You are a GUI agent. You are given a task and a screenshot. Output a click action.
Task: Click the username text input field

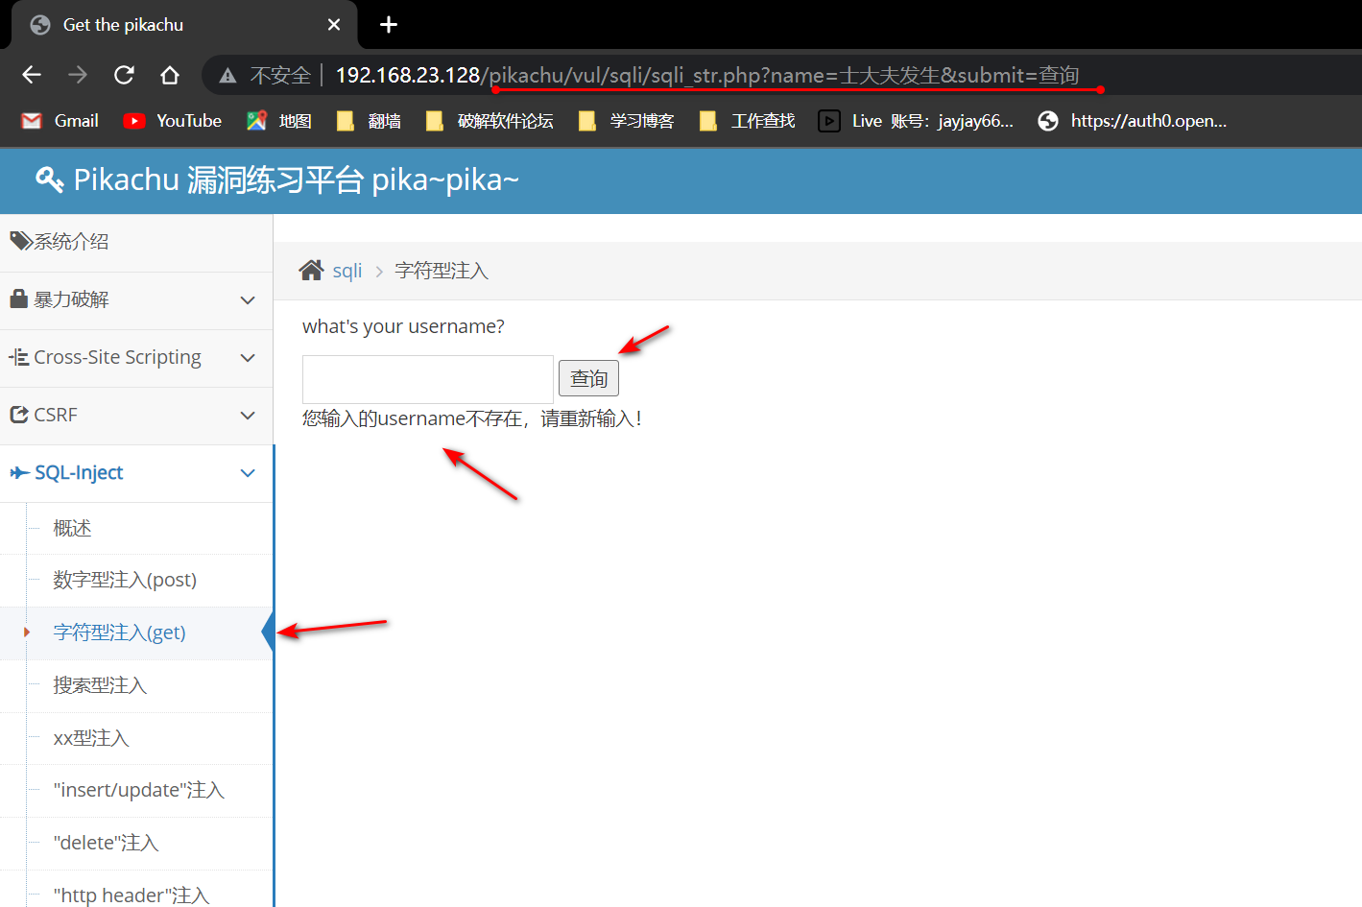[x=427, y=379]
